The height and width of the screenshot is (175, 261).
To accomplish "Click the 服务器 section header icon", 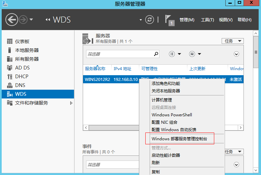I will click(x=88, y=39).
